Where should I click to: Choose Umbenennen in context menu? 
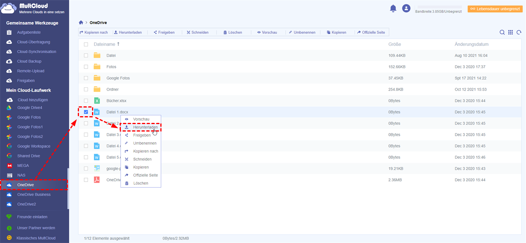(x=141, y=143)
